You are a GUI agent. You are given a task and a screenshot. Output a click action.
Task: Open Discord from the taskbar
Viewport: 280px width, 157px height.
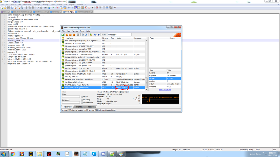click(103, 154)
